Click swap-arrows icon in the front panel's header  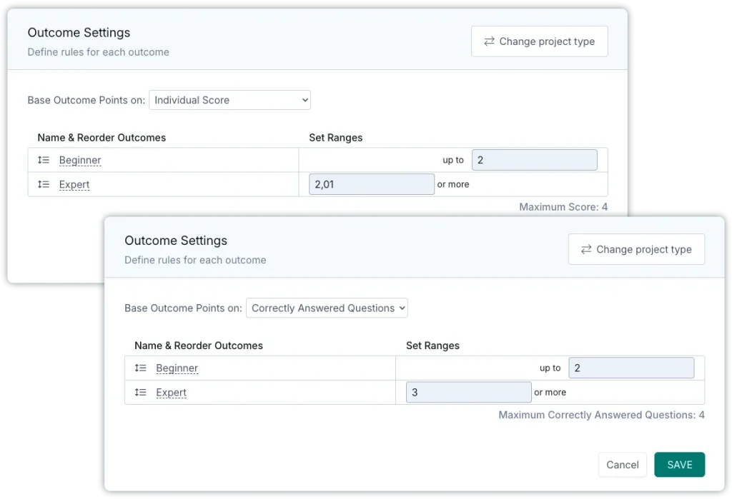586,249
